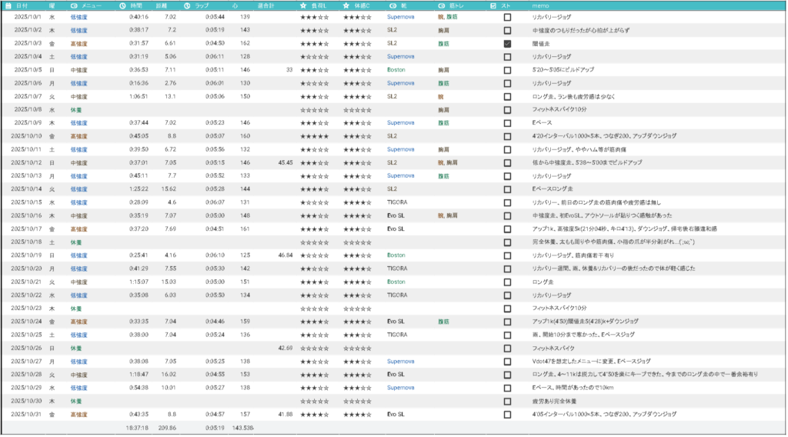
Task: Click the checkbox icon beside スト header
Action: coord(492,5)
